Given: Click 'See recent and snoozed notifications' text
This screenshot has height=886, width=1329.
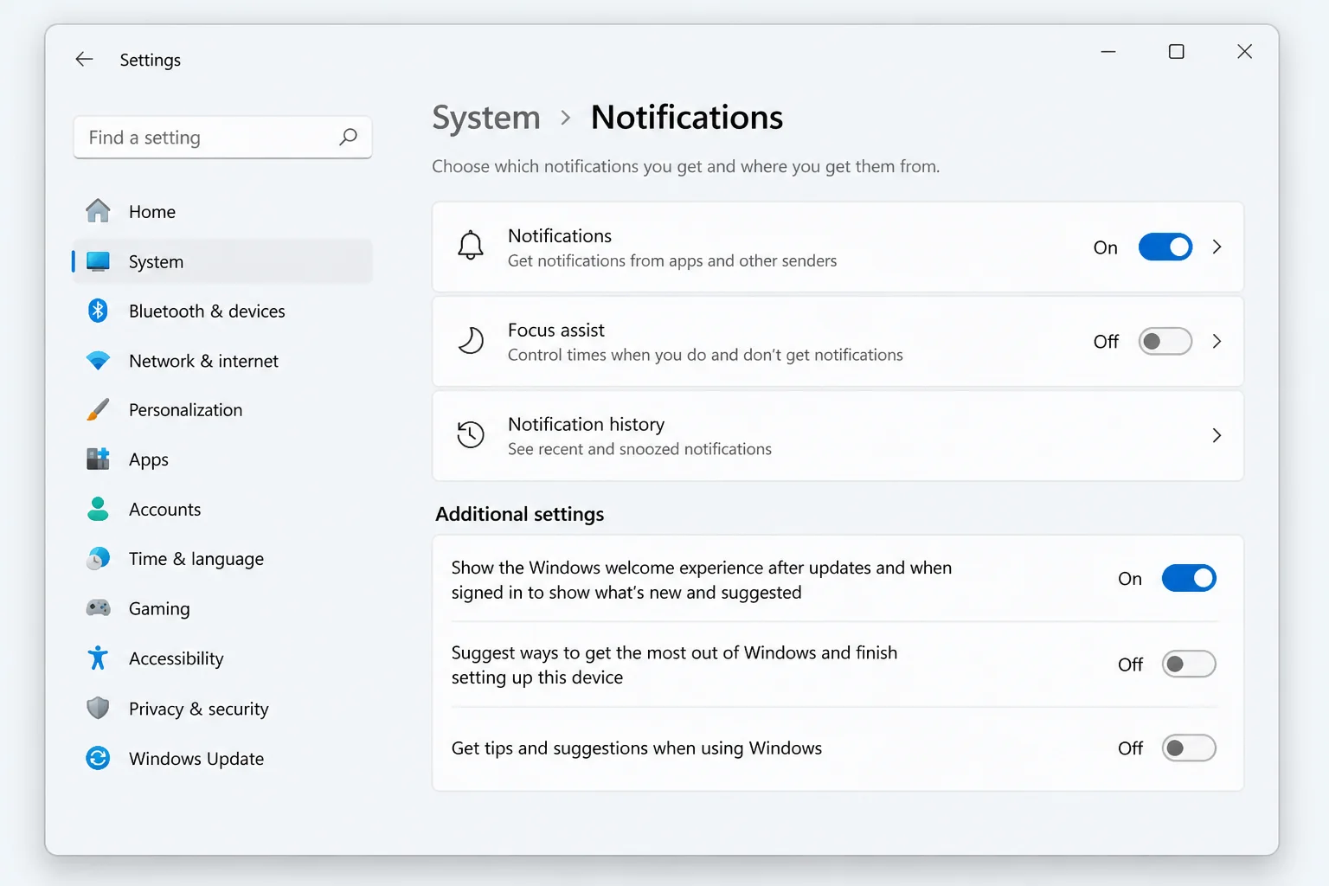Looking at the screenshot, I should 639,449.
